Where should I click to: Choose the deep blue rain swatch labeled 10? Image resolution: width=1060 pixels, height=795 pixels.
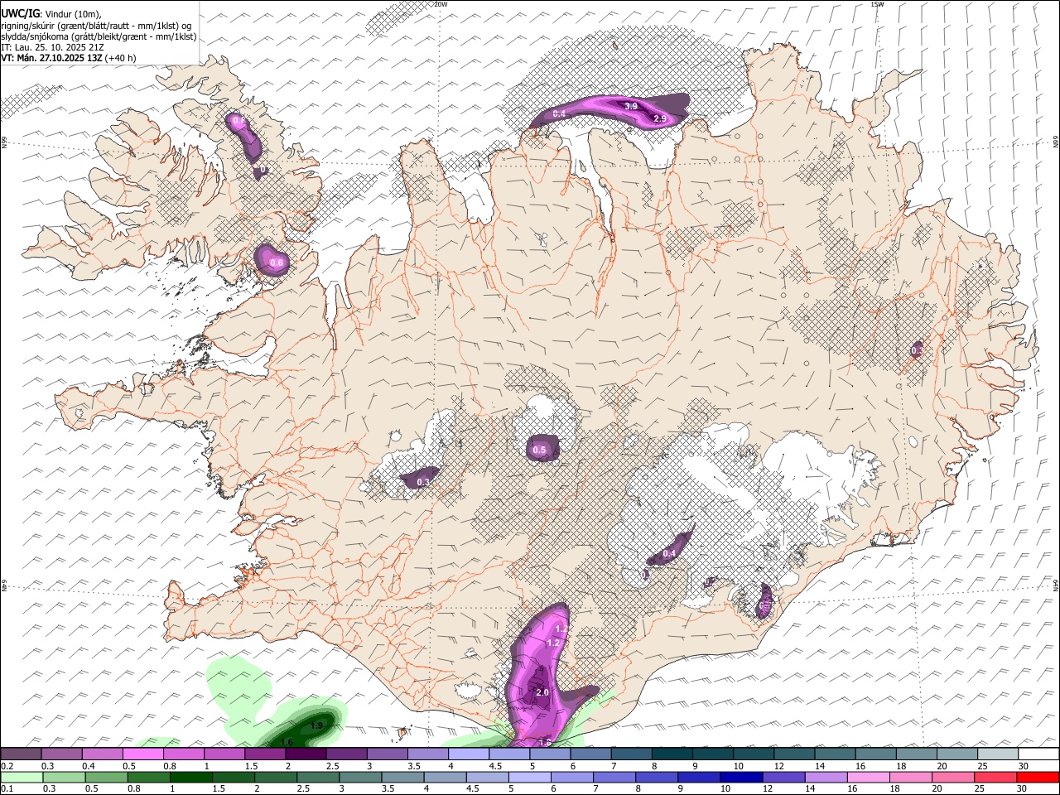[741, 777]
